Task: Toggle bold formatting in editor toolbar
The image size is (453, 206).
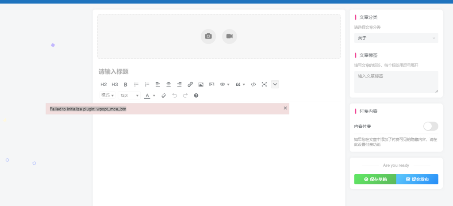Action: click(x=126, y=84)
